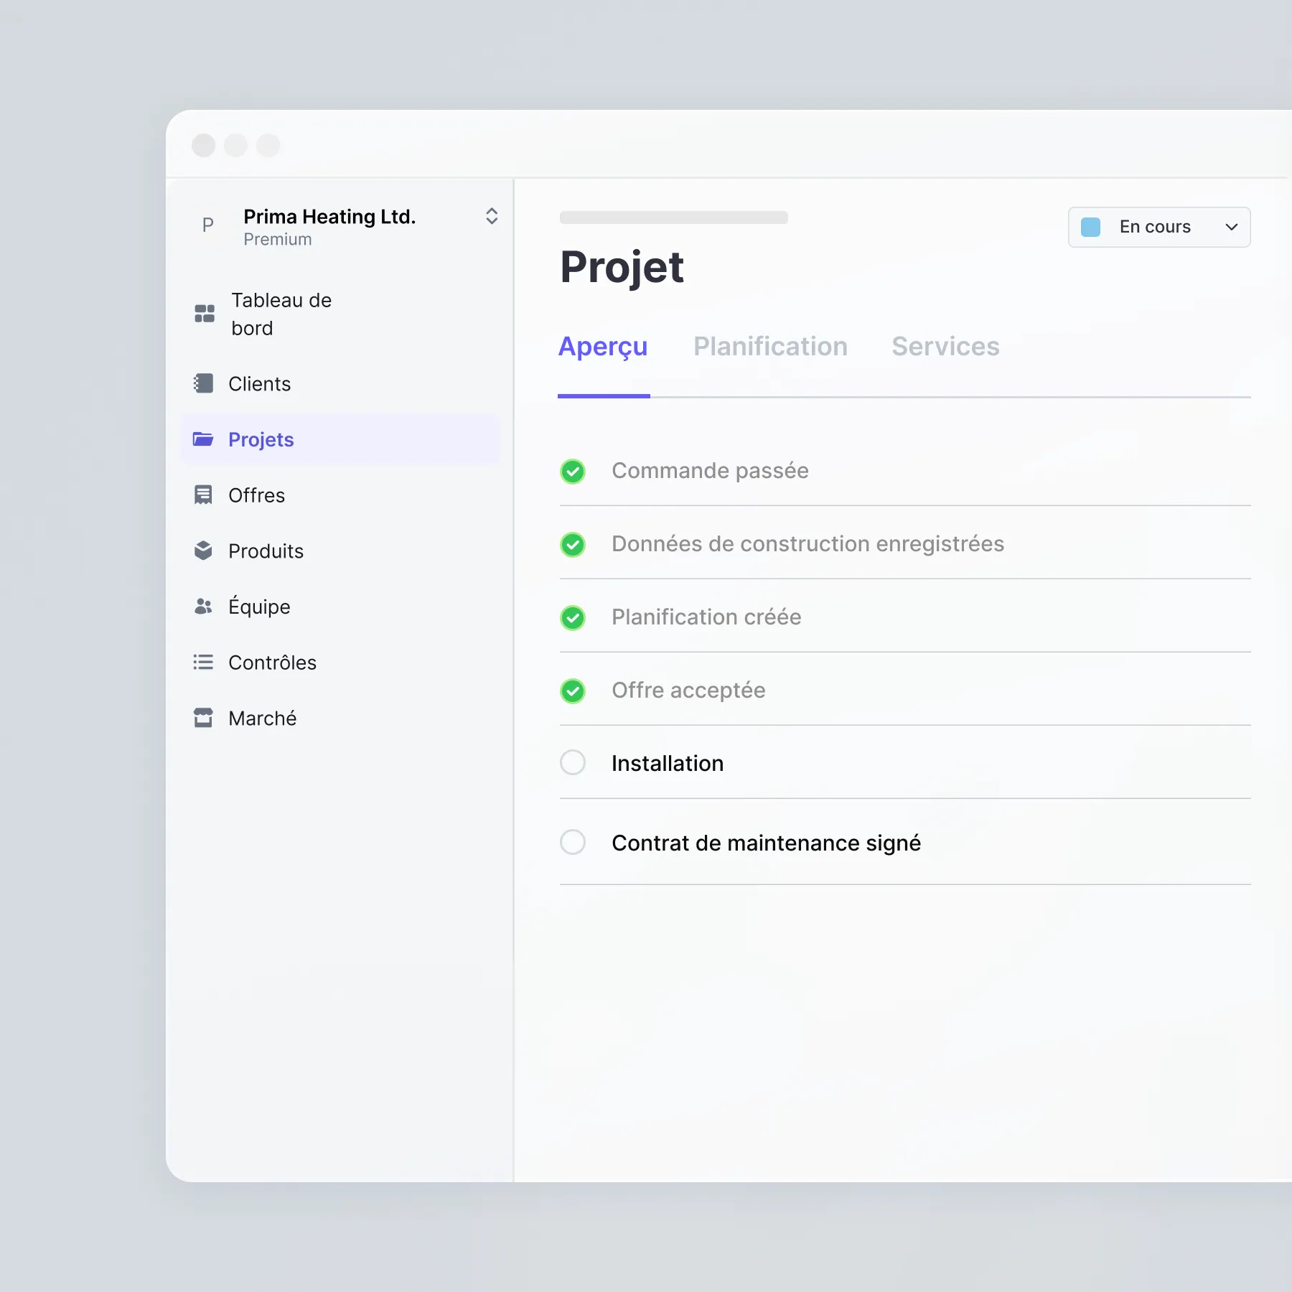
Task: Click the Contrôles list icon
Action: [203, 662]
